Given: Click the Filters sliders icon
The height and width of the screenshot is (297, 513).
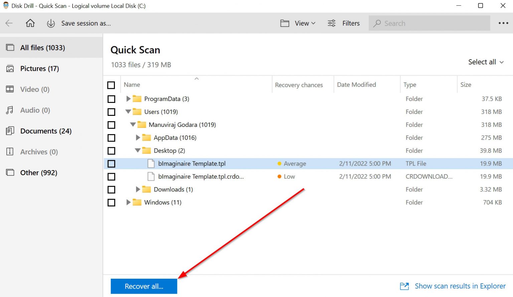Looking at the screenshot, I should (x=332, y=23).
